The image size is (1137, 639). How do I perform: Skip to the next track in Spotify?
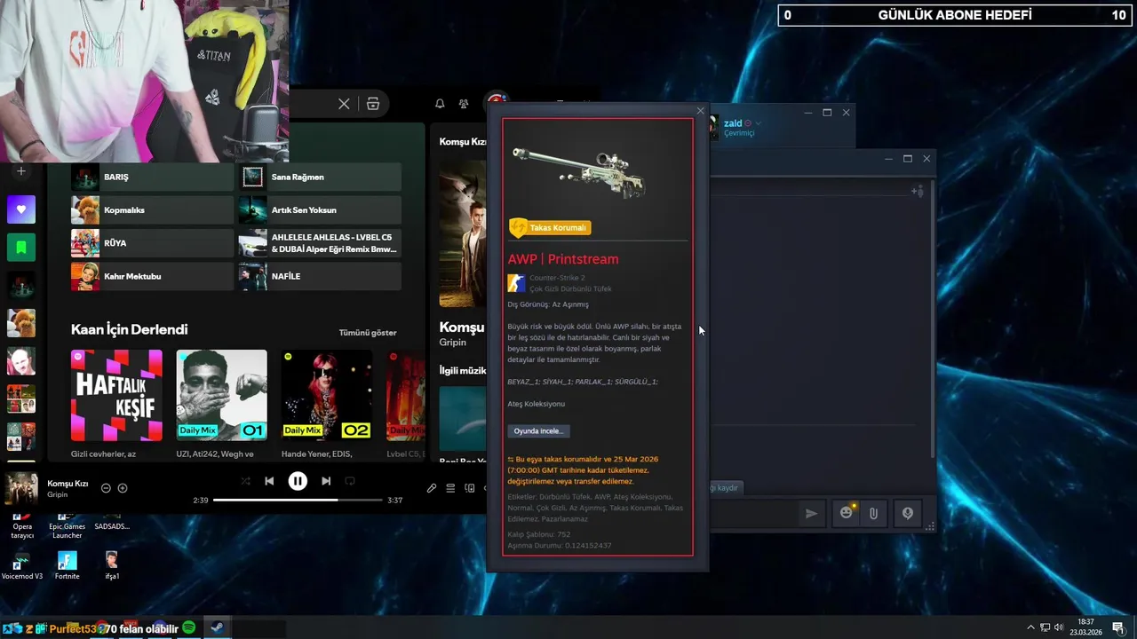tap(326, 481)
